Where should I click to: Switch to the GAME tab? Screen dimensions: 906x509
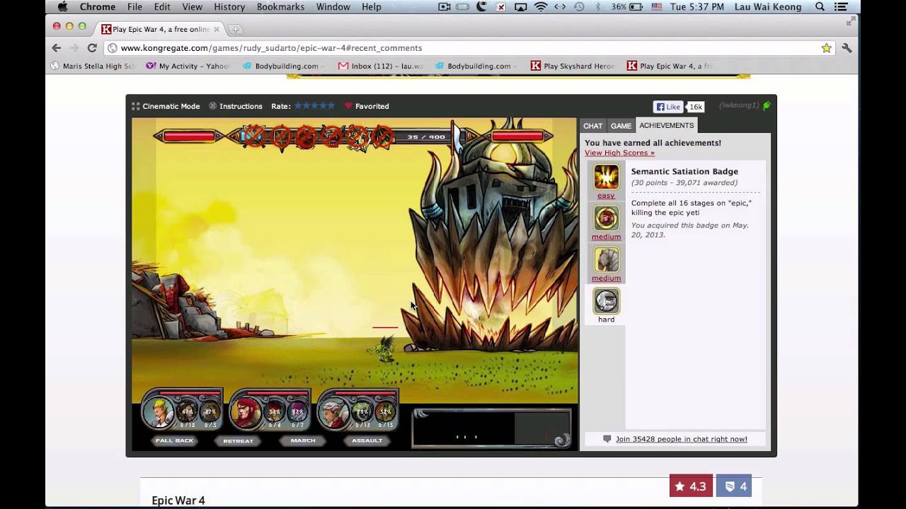click(x=621, y=126)
